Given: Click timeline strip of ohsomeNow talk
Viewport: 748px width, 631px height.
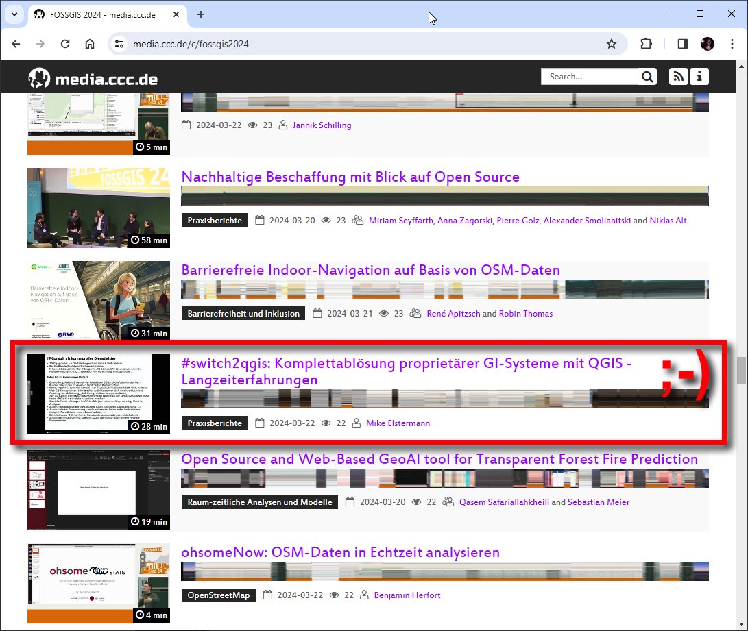Looking at the screenshot, I should pyautogui.click(x=444, y=571).
